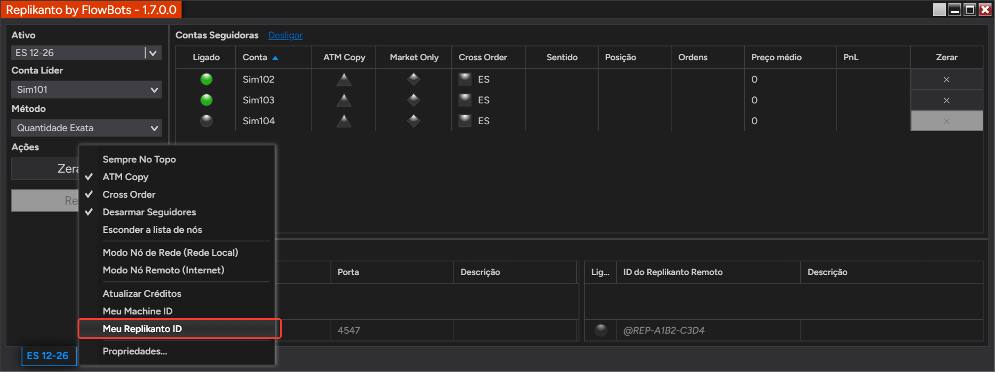Screen dimensions: 995x372
Task: Click the Zerar X button for Sim104
Action: 946,121
